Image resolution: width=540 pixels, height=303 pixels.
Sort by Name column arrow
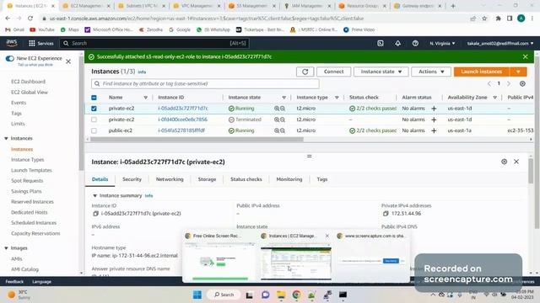pyautogui.click(x=145, y=98)
